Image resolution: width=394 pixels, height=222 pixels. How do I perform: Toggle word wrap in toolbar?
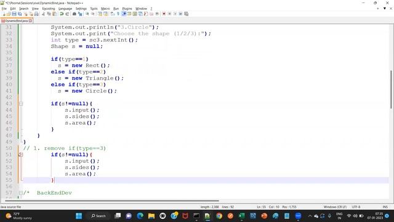112,14
